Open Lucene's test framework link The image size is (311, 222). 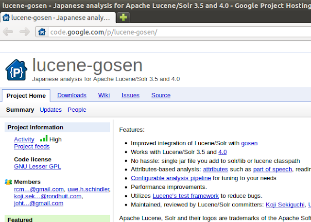tap(186, 196)
